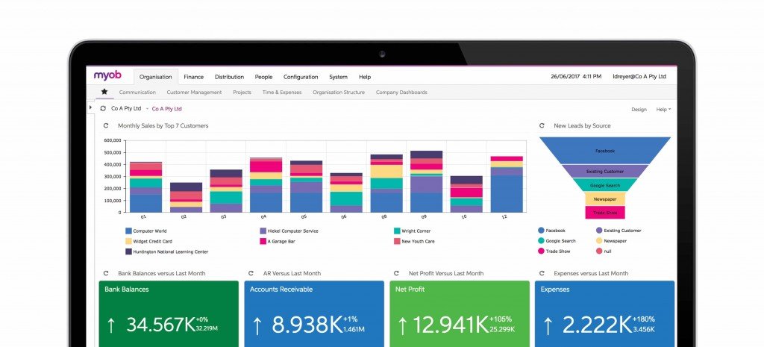Open the ldreyer@Co A Pty Ltd user menu
Image resolution: width=764 pixels, height=347 pixels.
(639, 77)
